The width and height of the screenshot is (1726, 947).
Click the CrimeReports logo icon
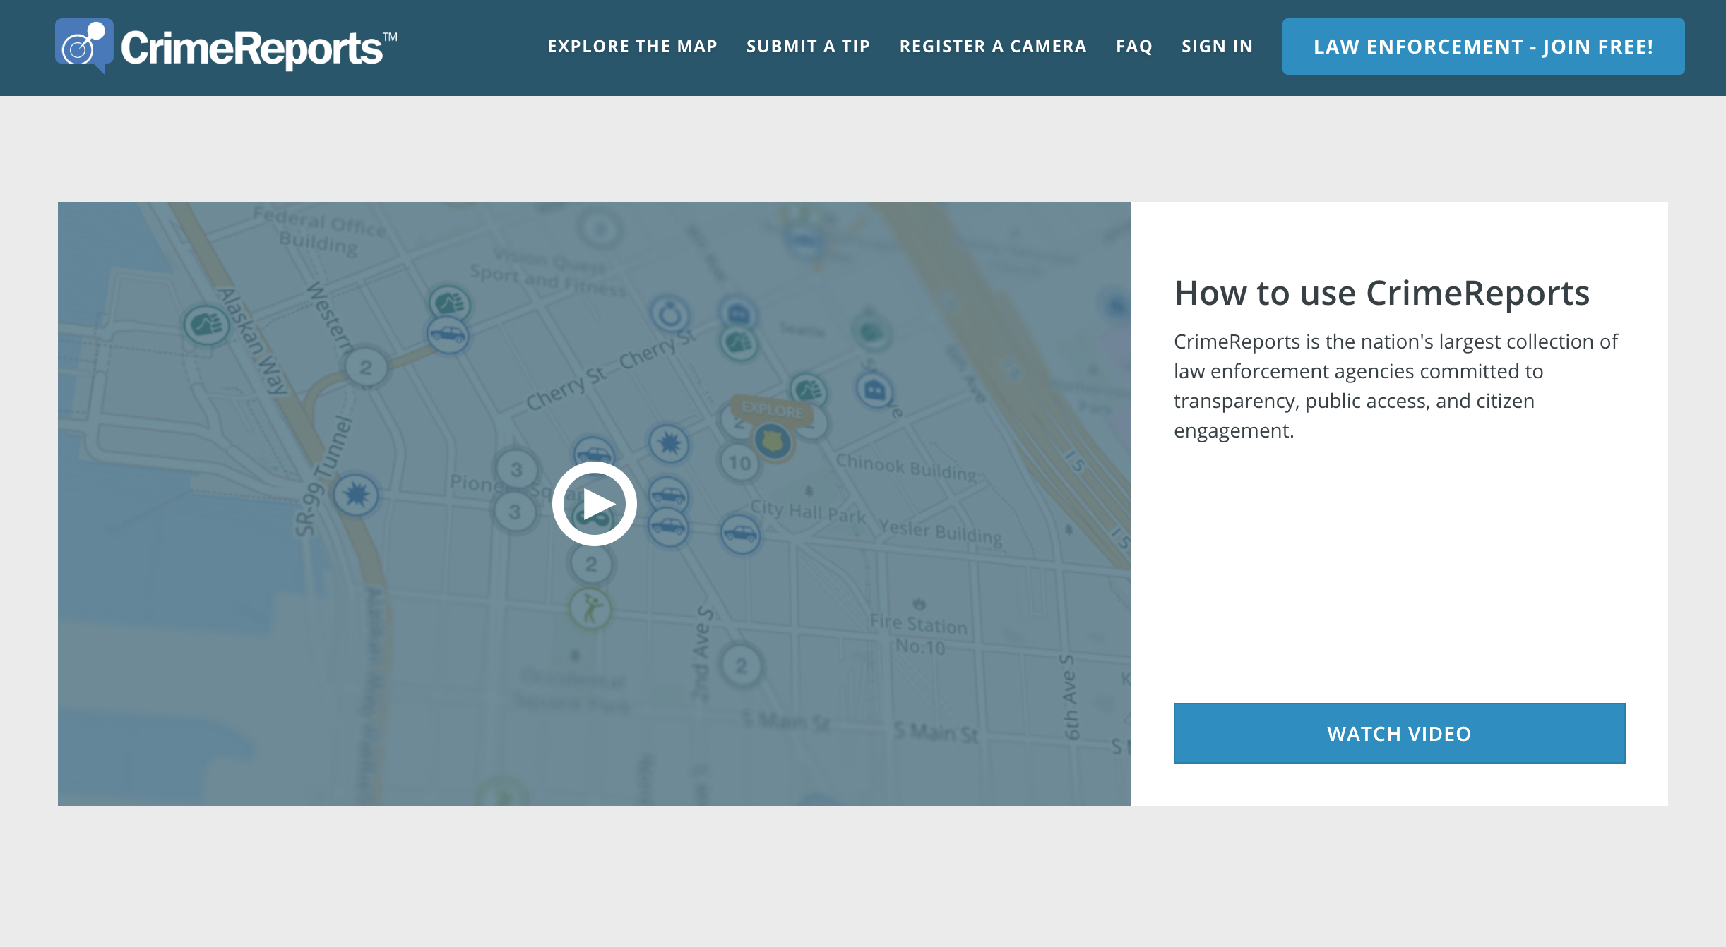click(83, 45)
